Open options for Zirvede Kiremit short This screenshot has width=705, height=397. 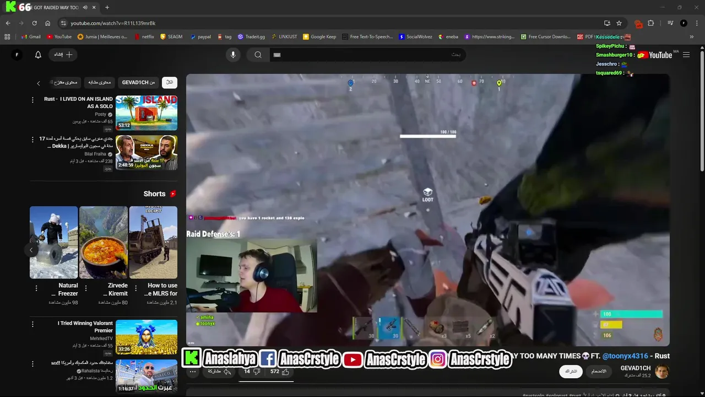pos(86,288)
